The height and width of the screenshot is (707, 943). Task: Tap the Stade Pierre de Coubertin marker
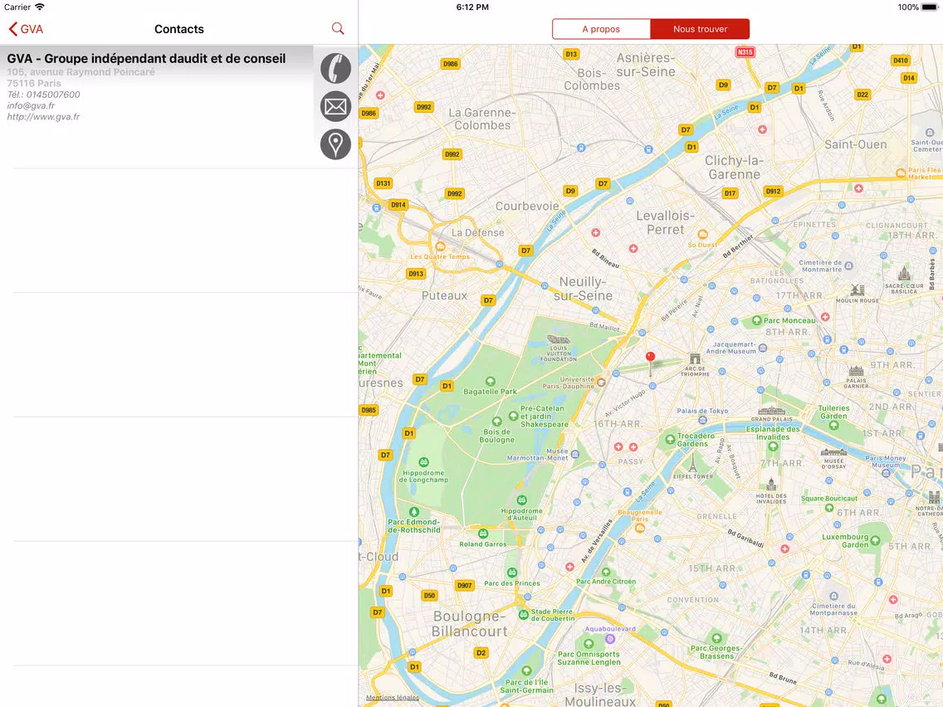[x=523, y=614]
